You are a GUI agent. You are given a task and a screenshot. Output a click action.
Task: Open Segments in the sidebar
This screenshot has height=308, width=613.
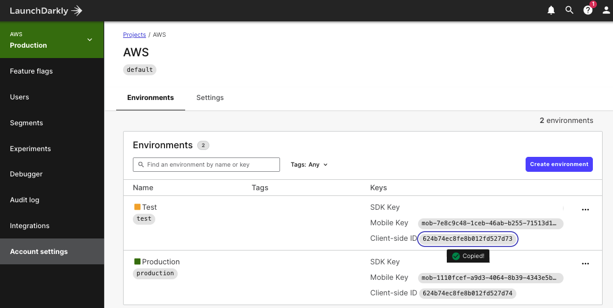[26, 123]
